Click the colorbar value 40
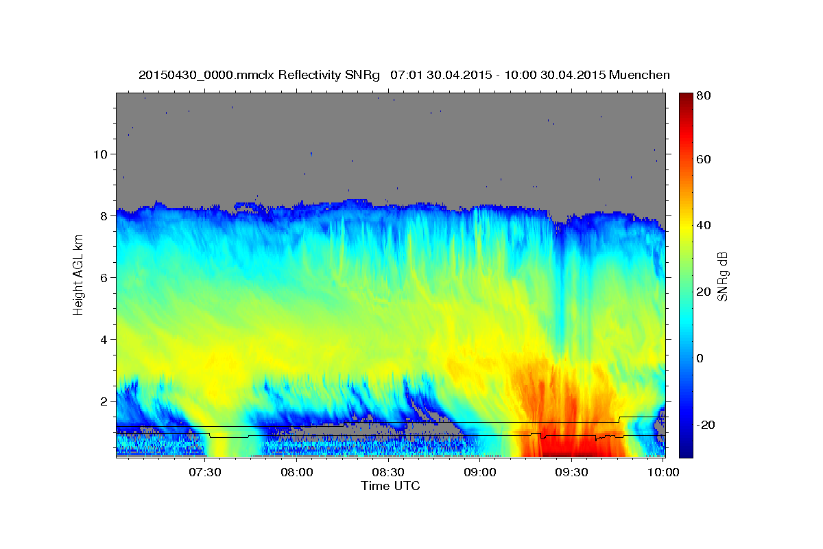This screenshot has width=823, height=549. tap(703, 225)
